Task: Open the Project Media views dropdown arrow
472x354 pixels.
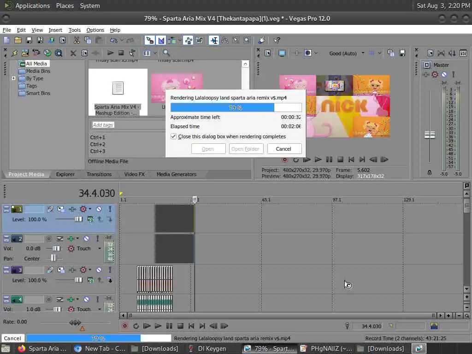Action: tap(155, 53)
